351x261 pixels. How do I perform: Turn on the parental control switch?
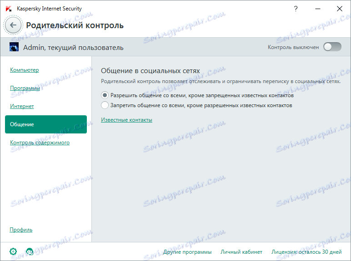point(332,47)
